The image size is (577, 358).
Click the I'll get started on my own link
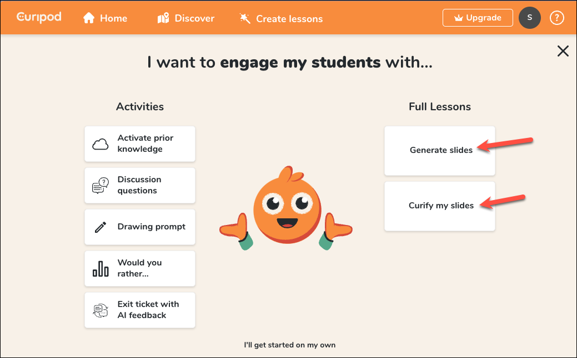[x=290, y=345]
